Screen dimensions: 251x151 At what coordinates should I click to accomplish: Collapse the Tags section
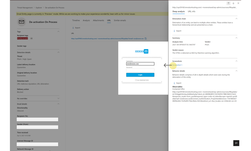pyautogui.click(x=59, y=32)
